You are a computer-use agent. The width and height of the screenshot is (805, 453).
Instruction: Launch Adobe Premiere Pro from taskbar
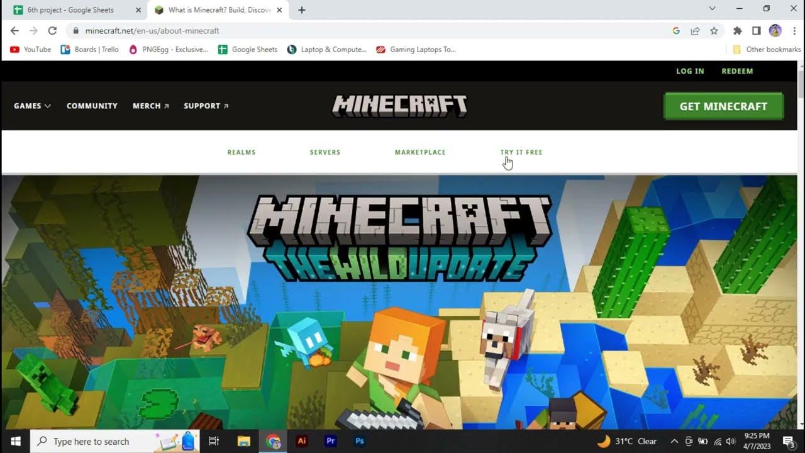[331, 441]
